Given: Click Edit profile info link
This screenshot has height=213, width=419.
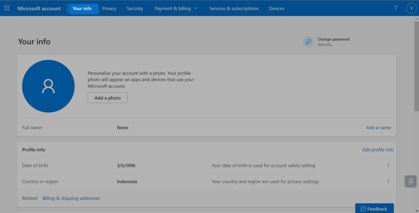Looking at the screenshot, I should pyautogui.click(x=378, y=149).
